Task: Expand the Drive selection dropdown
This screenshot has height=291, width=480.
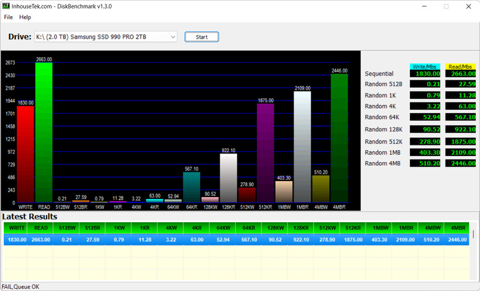Action: pyautogui.click(x=173, y=37)
